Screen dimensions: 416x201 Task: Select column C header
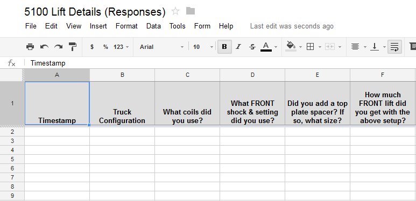(x=187, y=75)
